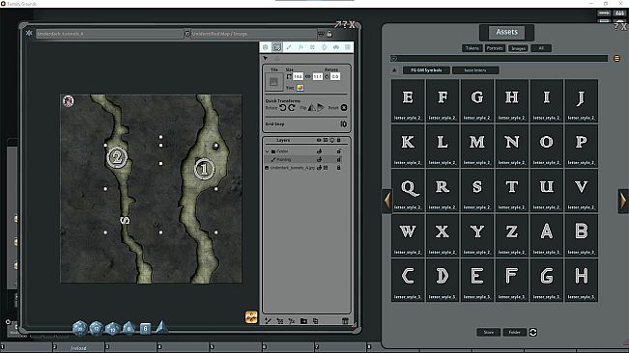This screenshot has height=353, width=629.
Task: Click the orange icon at the image corner
Action: 251,317
